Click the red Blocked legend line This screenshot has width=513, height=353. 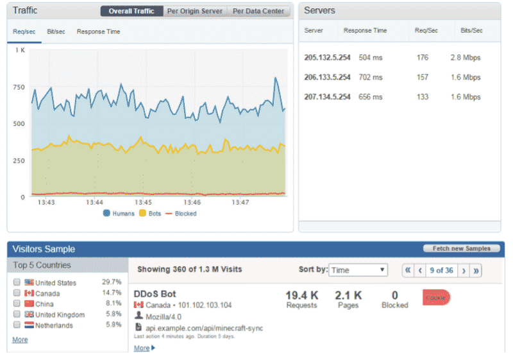[170, 214]
